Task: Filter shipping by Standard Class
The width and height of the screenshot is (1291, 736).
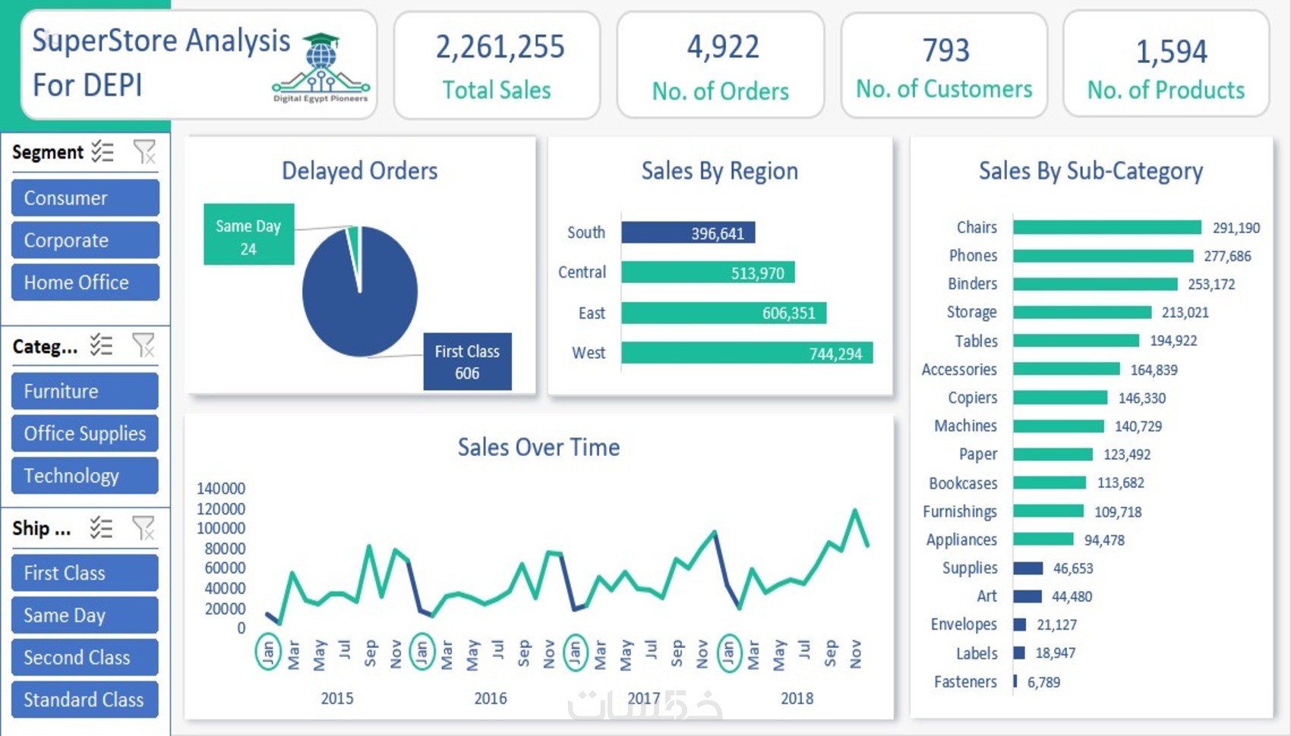Action: (x=85, y=700)
